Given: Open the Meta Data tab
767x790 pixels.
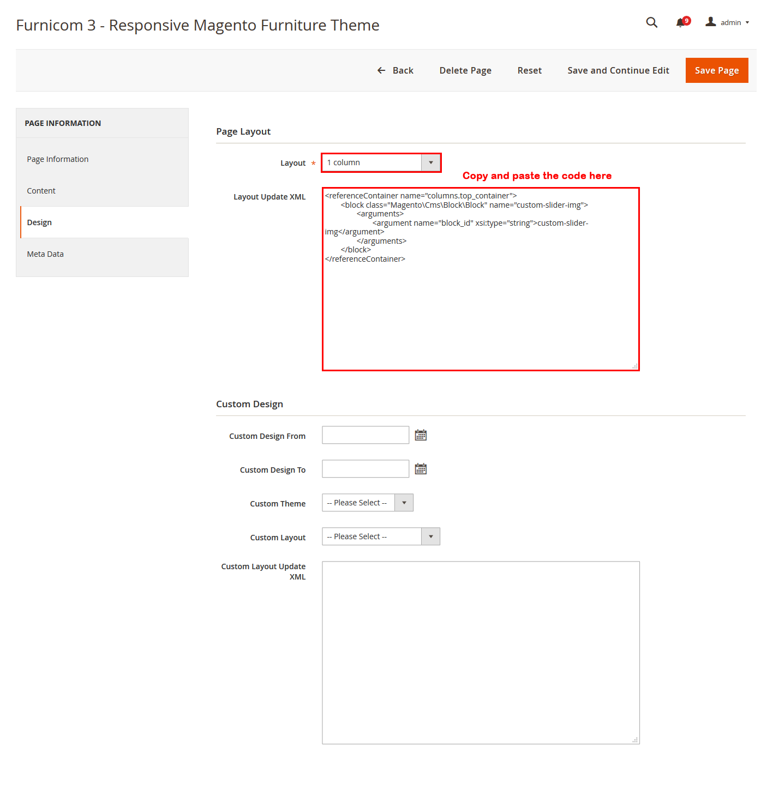Looking at the screenshot, I should pos(45,254).
